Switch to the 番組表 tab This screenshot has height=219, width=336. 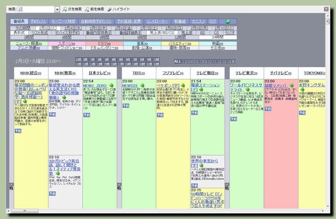point(19,21)
